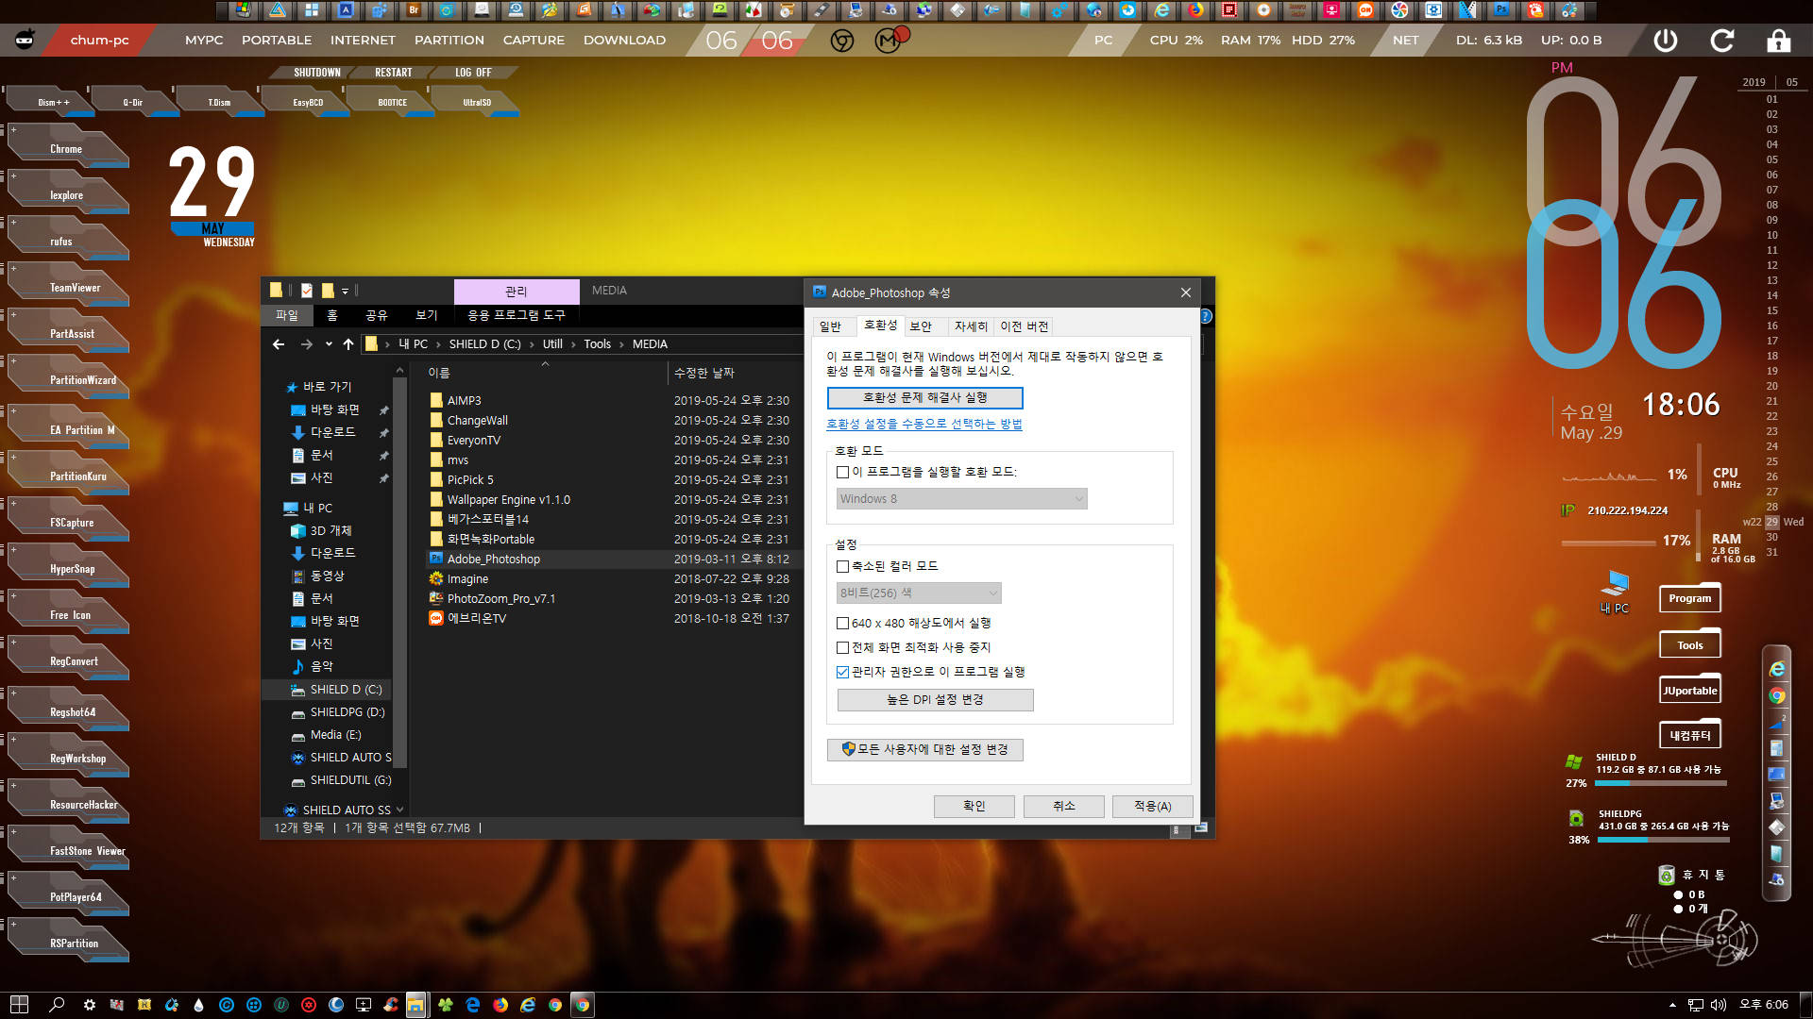Check 640 x 480 resolution option
The width and height of the screenshot is (1813, 1019).
(x=843, y=623)
